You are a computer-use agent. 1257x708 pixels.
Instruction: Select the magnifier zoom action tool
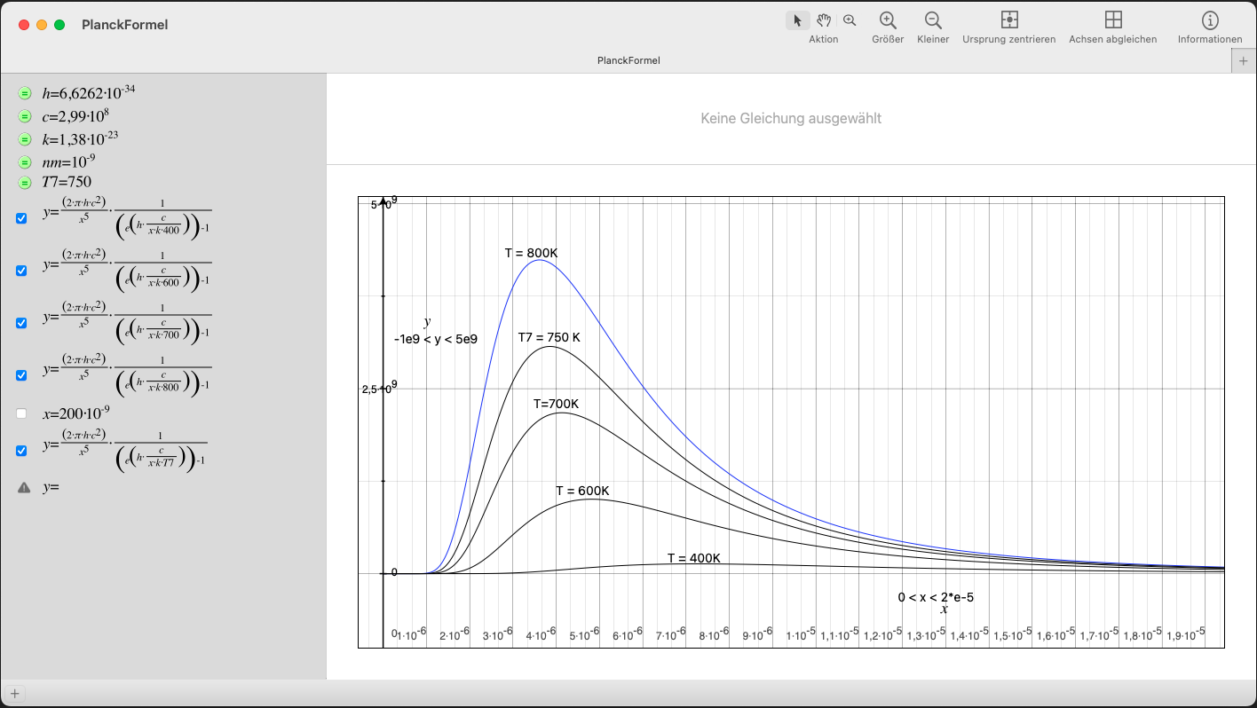pos(850,20)
